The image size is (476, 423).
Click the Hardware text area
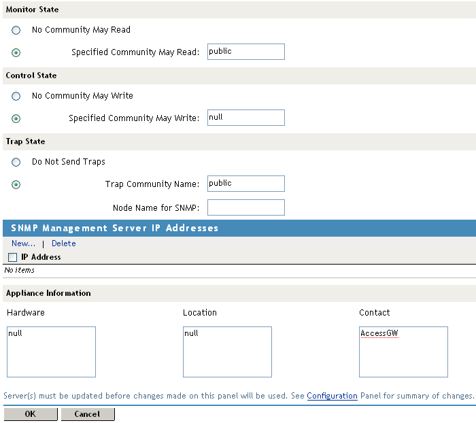(51, 352)
